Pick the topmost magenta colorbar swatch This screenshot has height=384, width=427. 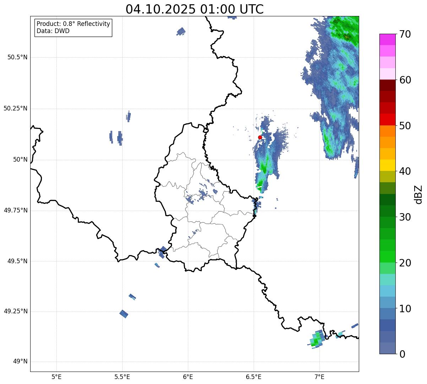[388, 39]
